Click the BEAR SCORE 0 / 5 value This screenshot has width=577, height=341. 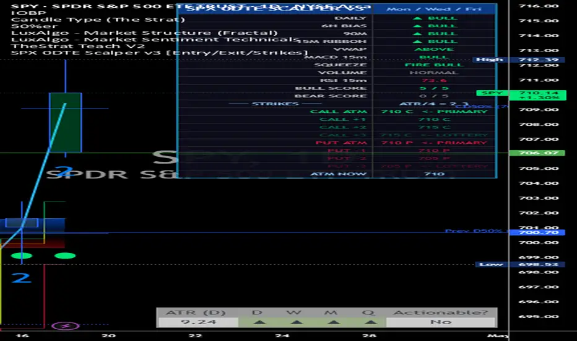coord(434,96)
